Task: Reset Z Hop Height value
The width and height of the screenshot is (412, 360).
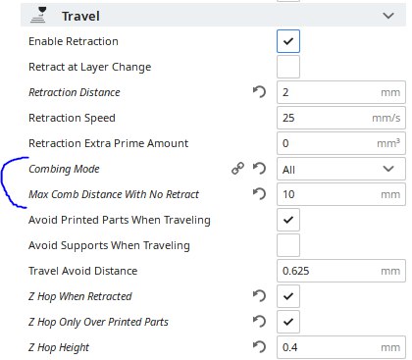Action: tap(259, 347)
